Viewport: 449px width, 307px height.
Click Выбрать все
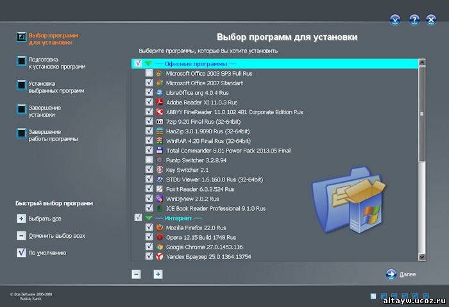(45, 219)
